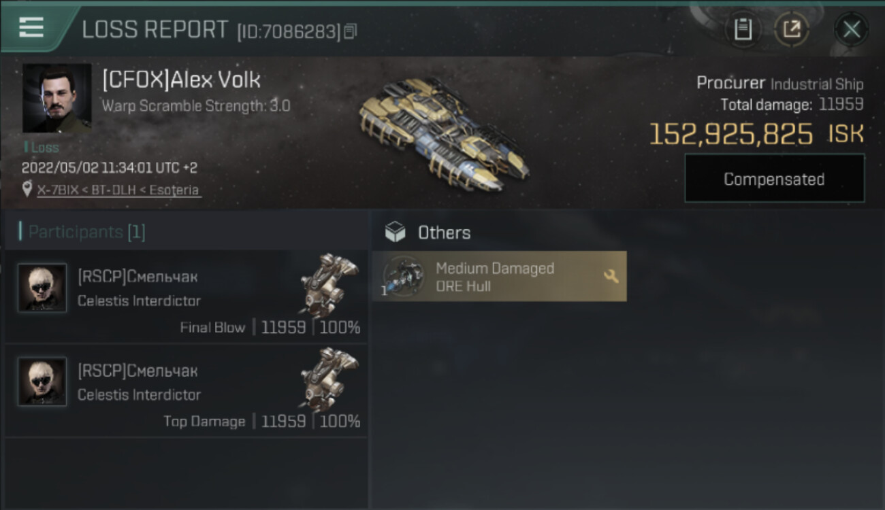
Task: Close the loss report window
Action: (x=852, y=29)
